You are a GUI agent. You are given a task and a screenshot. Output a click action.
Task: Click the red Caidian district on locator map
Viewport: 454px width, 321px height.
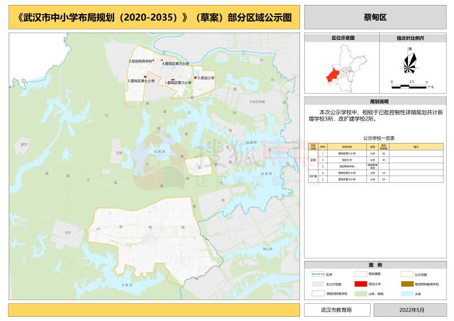[334, 74]
